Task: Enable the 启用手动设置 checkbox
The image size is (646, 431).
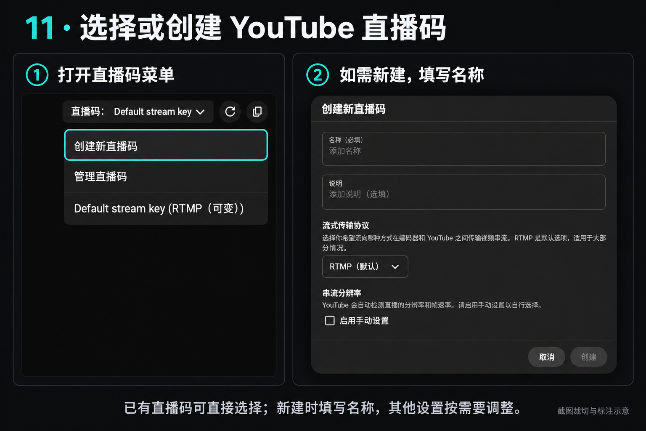Action: tap(330, 321)
